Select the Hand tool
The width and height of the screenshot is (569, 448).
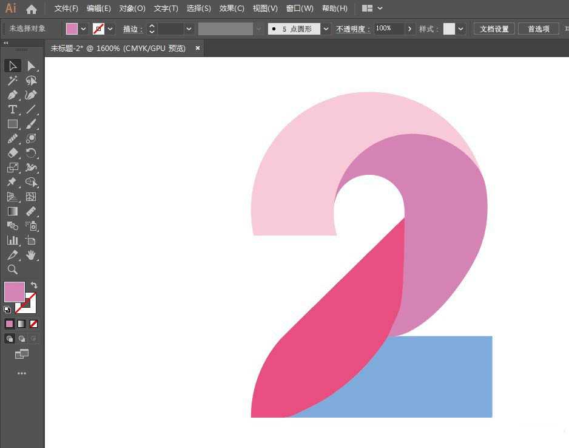click(31, 255)
